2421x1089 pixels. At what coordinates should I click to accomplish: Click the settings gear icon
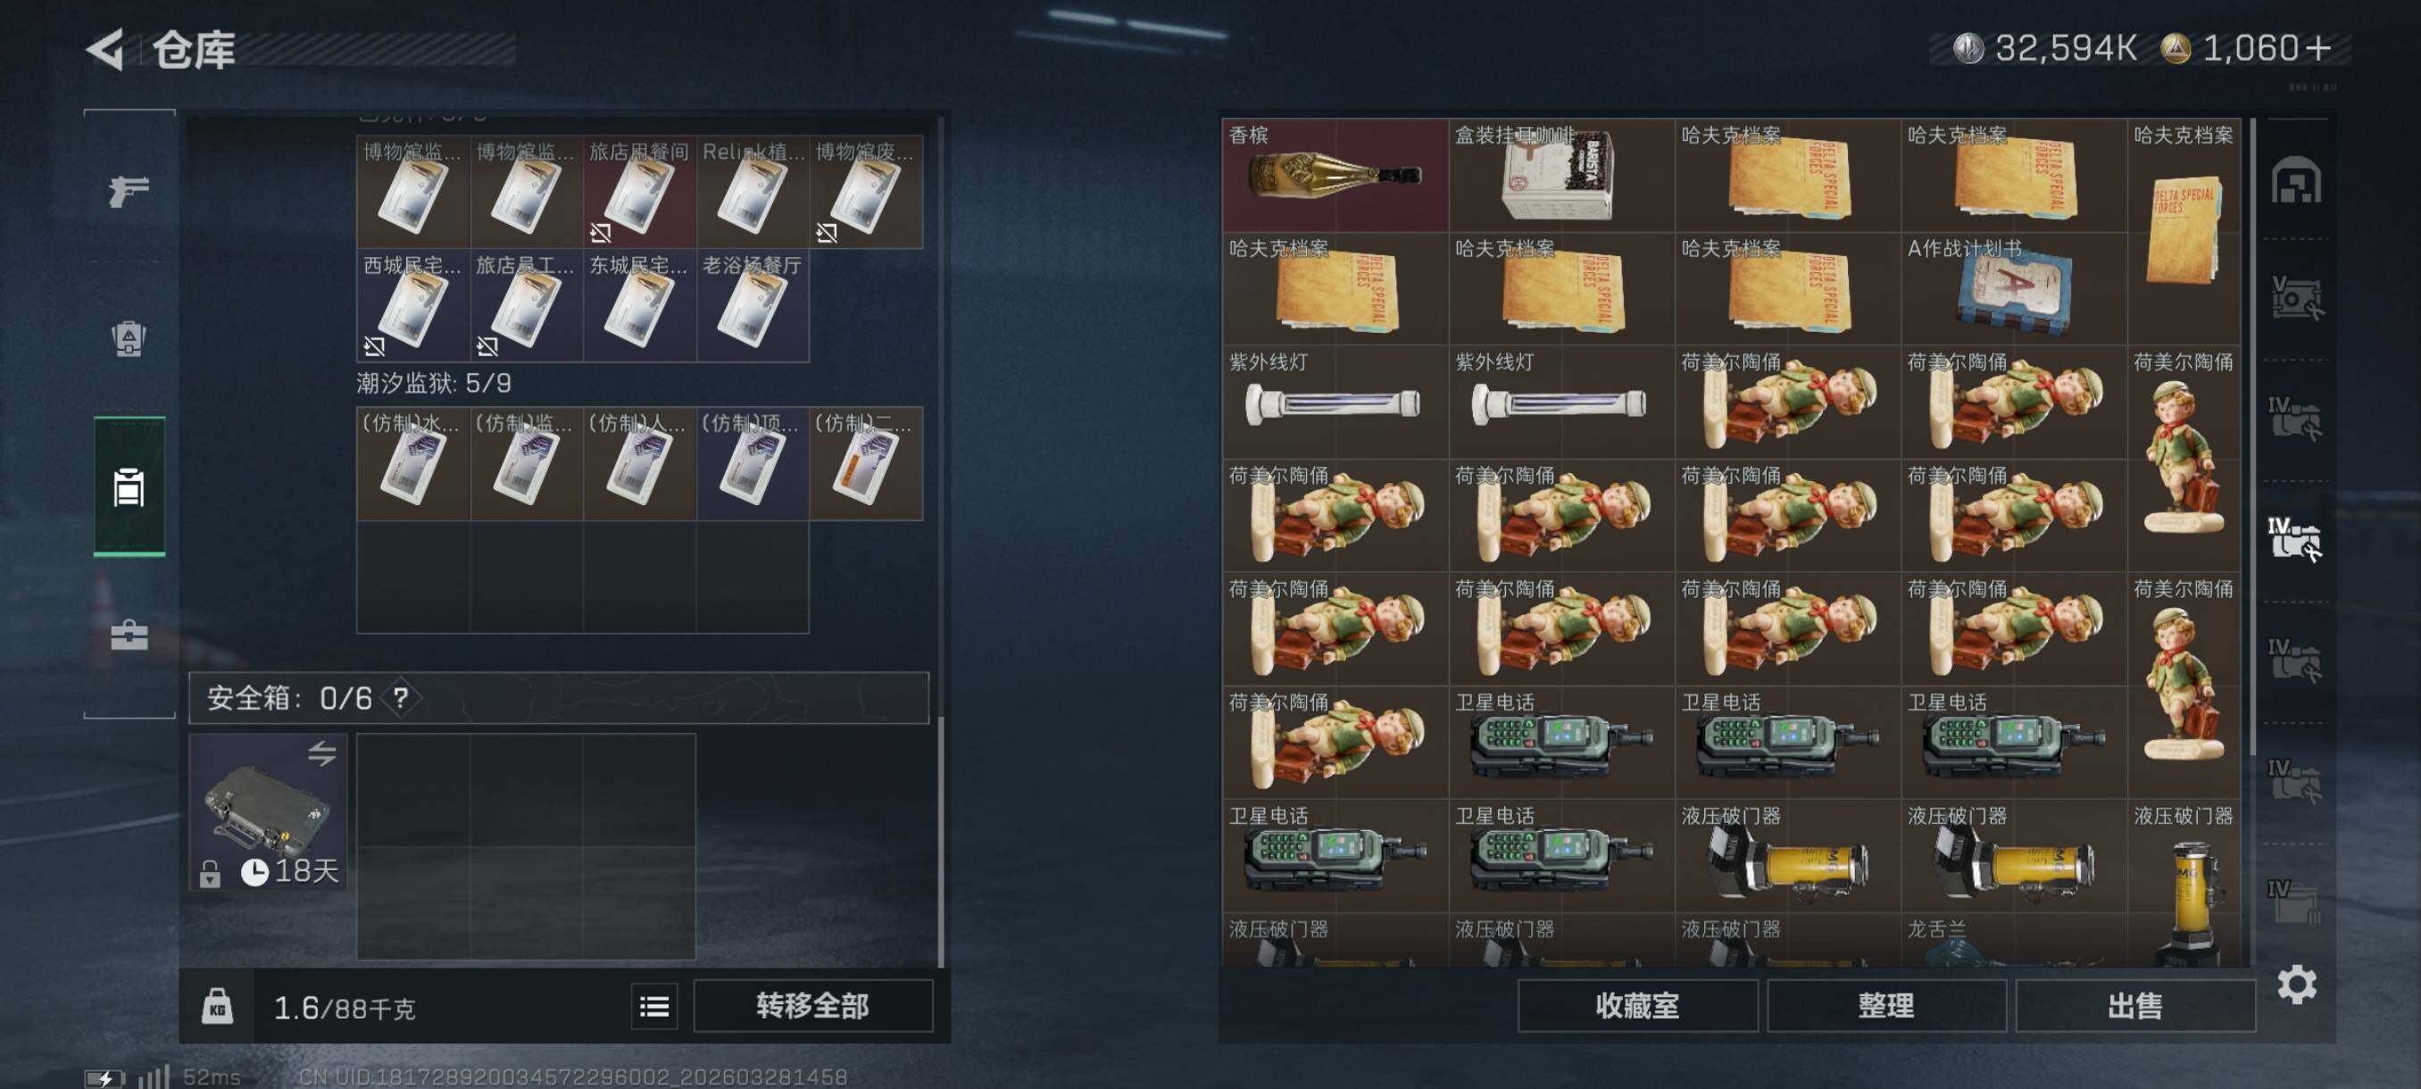(2296, 984)
